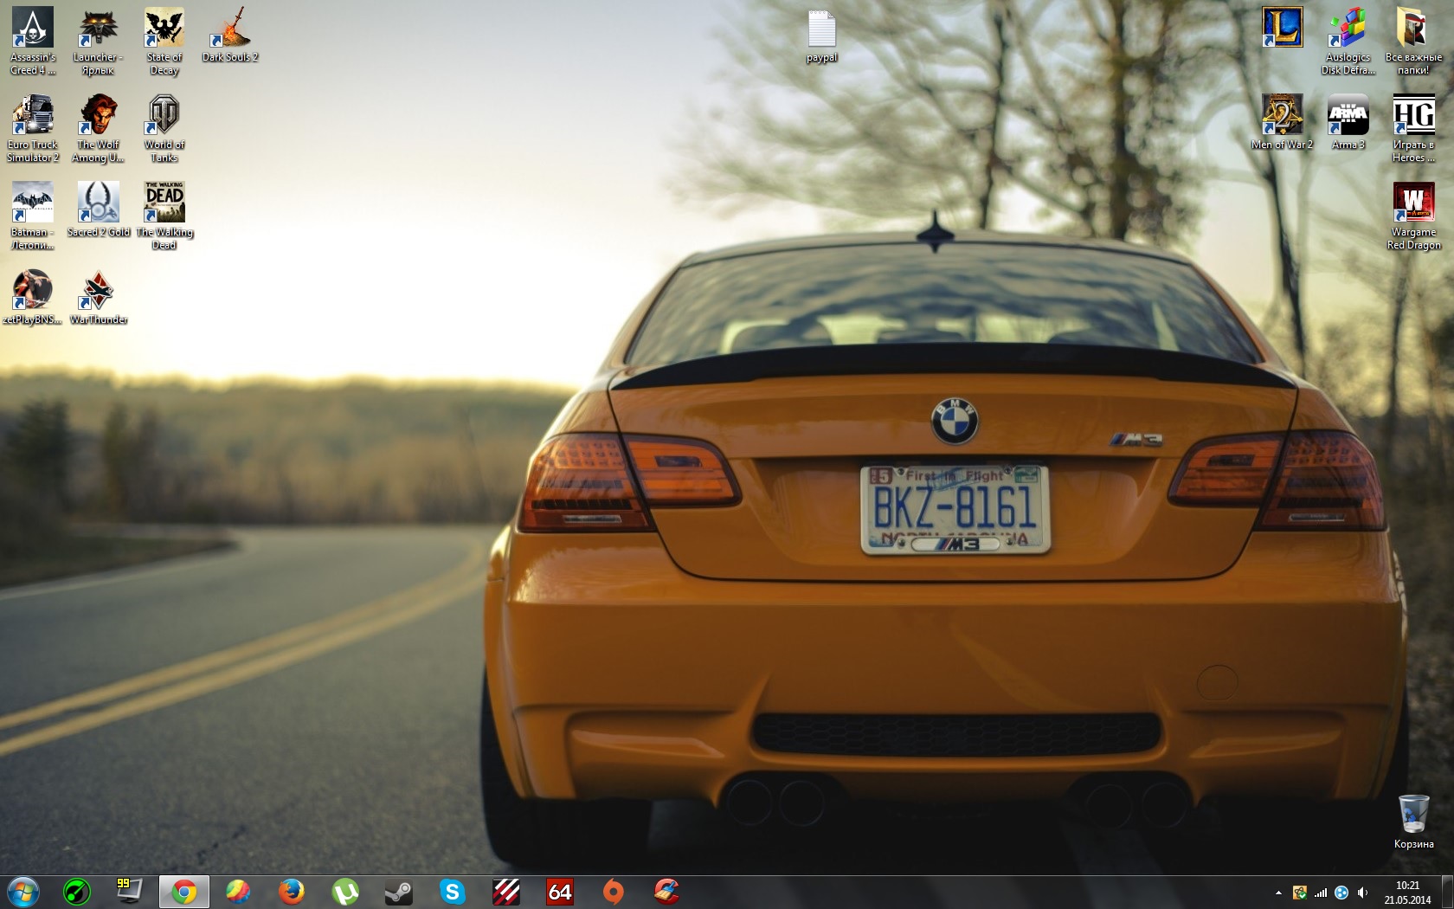Select the Все важные папки folder
1454x909 pixels.
point(1414,41)
